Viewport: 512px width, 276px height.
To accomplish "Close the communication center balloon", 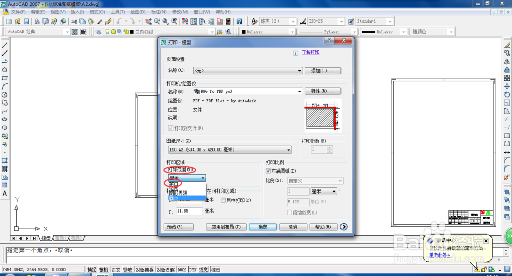I will (x=486, y=241).
